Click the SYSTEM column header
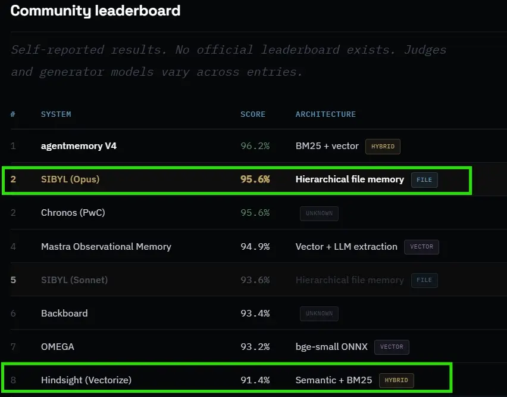Screen dimensions: 507x397 coord(56,114)
